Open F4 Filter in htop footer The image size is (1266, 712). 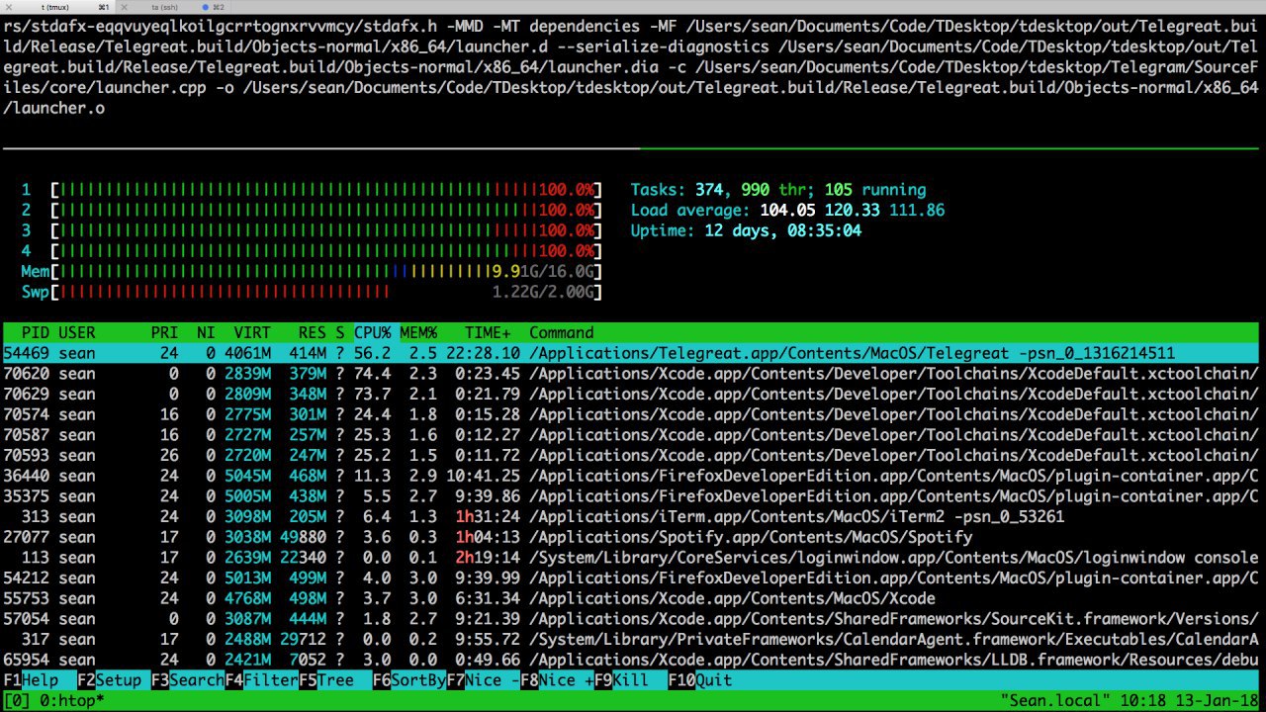262,680
